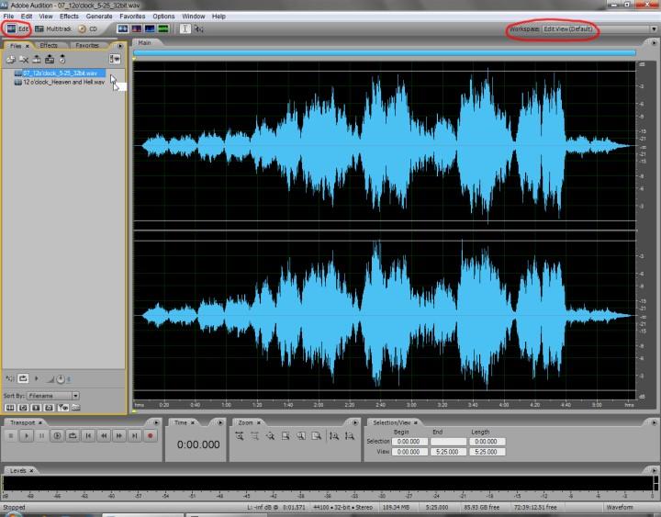Screen dimensions: 661x517
Task: Select the Time Selection tool
Action: [185, 28]
